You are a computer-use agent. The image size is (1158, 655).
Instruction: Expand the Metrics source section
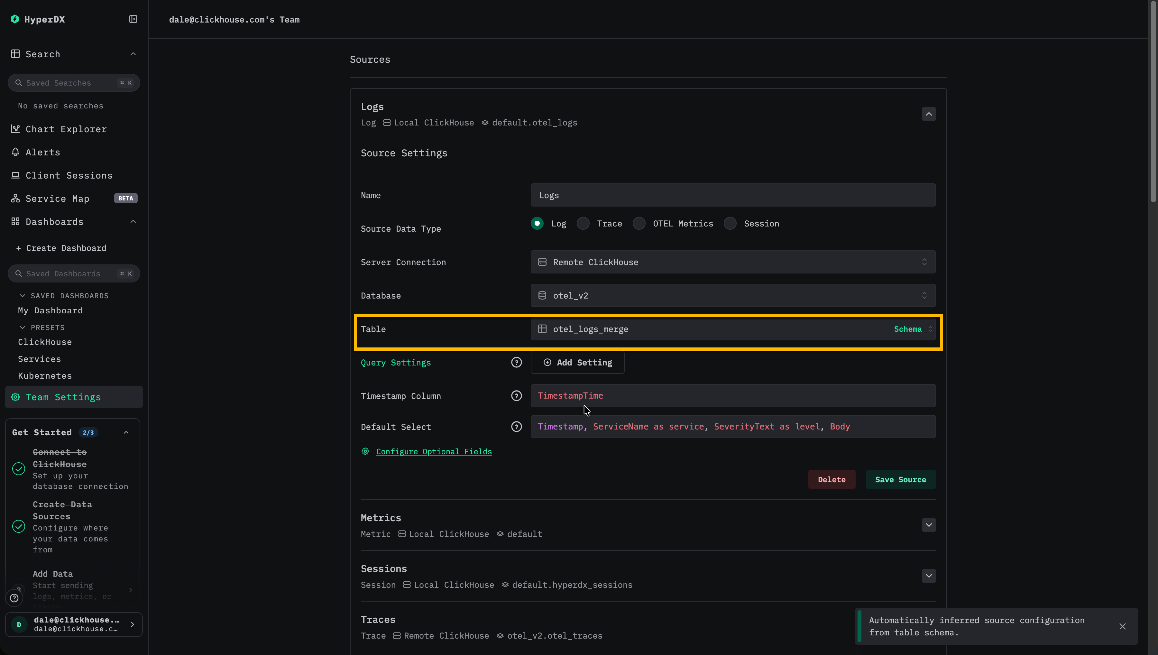[929, 525]
